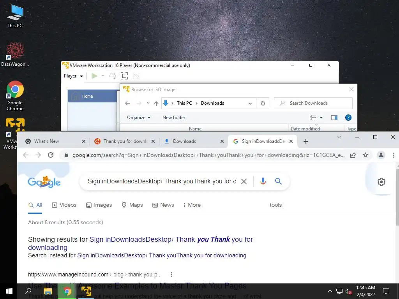Select Home in VMware library

[x=92, y=96]
